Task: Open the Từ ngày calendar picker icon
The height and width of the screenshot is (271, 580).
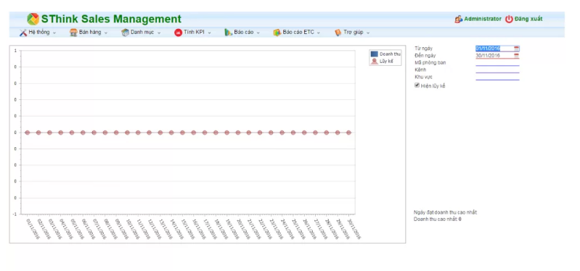Action: pyautogui.click(x=517, y=49)
